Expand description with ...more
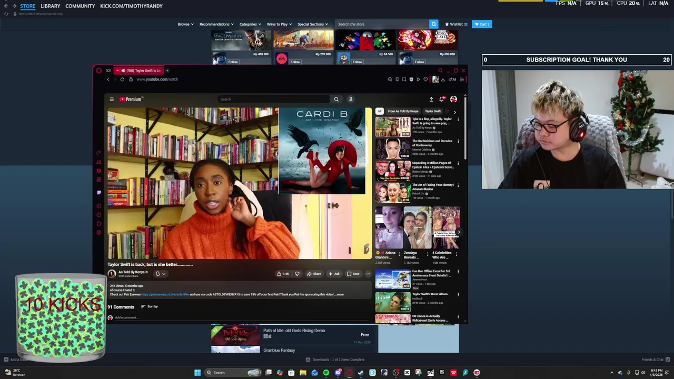 340,294
